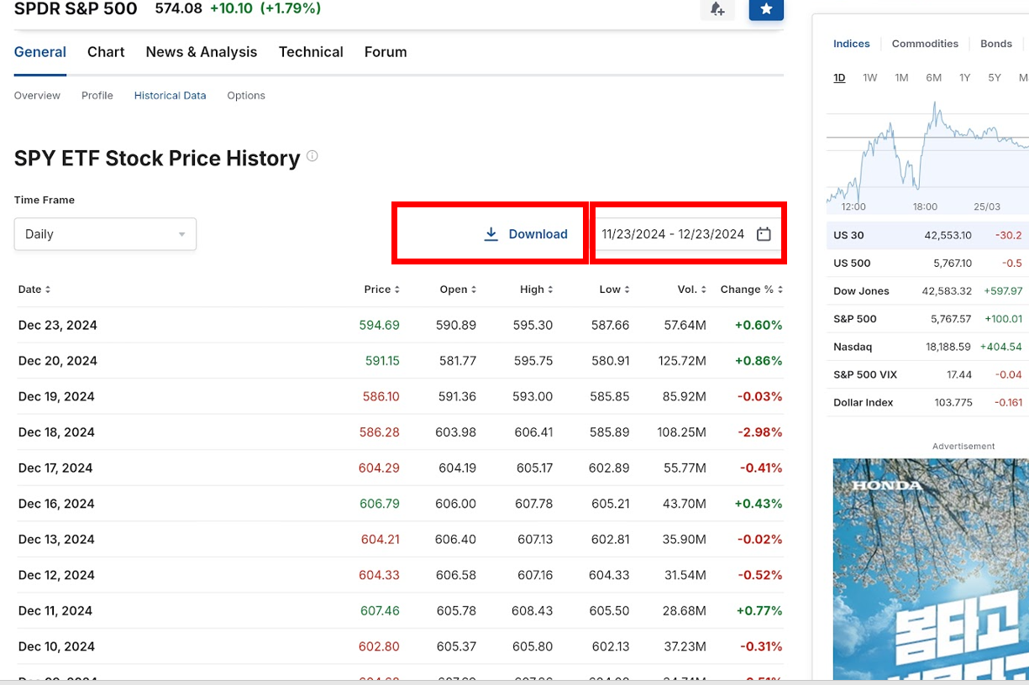The height and width of the screenshot is (685, 1029).
Task: Click the 607.46 price value
Action: pyautogui.click(x=381, y=610)
